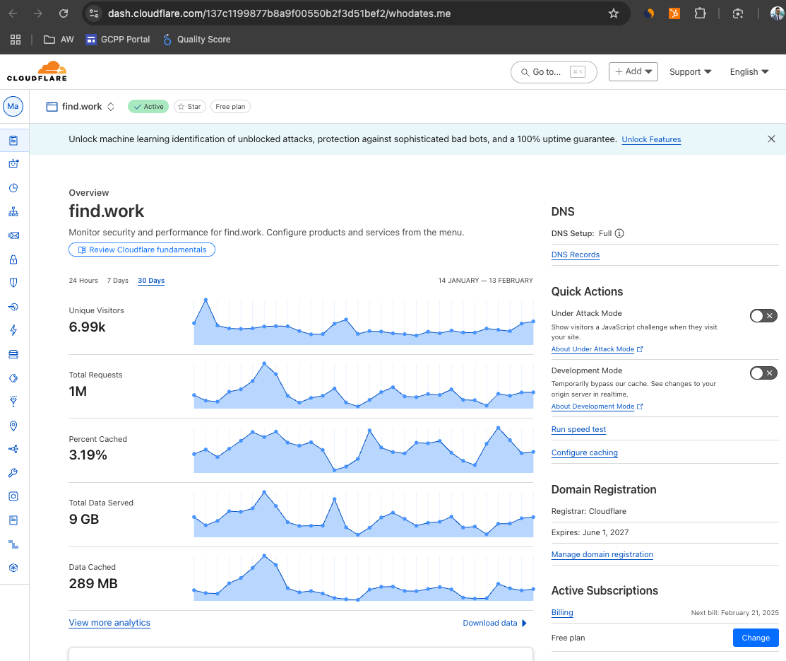Open the Zaraz staircase sidebar icon
Screen dimensions: 786x661
13,544
